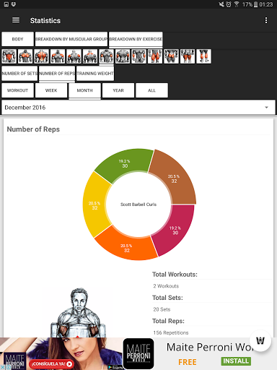Click the Year period button
The width and height of the screenshot is (277, 370).
point(118,90)
